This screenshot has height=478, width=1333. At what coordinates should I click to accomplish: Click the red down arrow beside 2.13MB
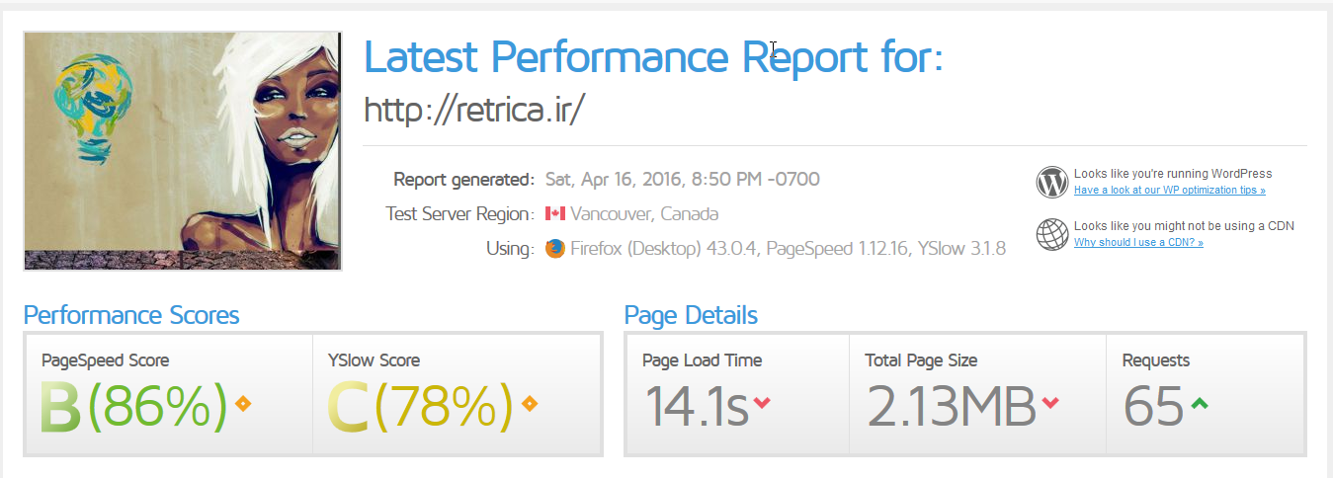click(x=1050, y=403)
